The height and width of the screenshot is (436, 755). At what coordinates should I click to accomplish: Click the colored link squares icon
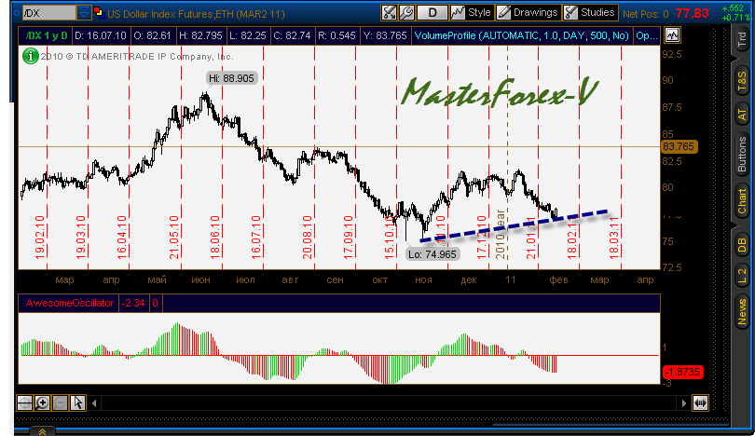click(x=99, y=12)
